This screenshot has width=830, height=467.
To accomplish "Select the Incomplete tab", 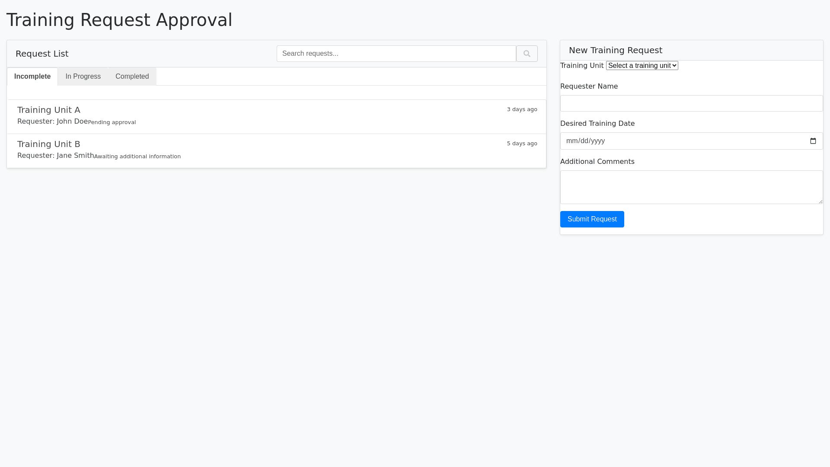I will [x=32, y=77].
